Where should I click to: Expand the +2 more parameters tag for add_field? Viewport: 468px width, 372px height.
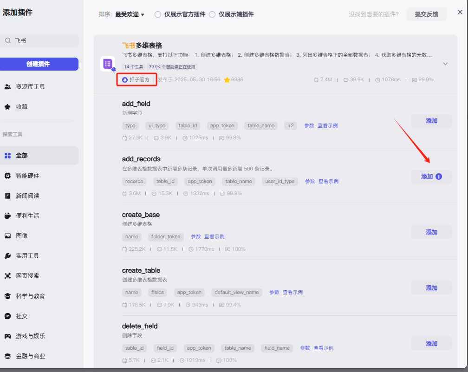click(291, 126)
